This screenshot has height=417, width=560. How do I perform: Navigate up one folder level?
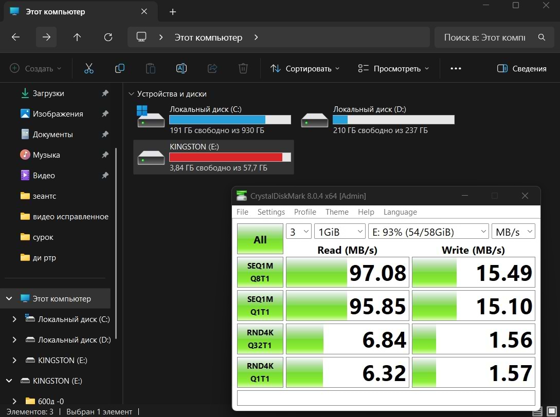click(77, 37)
